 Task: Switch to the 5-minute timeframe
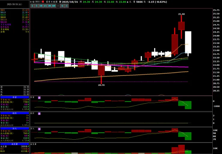point(37,6)
